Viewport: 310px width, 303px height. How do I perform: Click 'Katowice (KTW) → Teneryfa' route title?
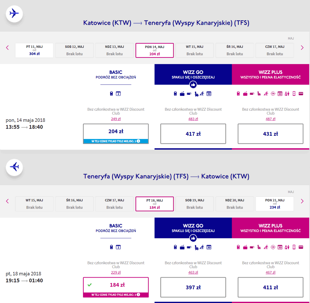[166, 23]
